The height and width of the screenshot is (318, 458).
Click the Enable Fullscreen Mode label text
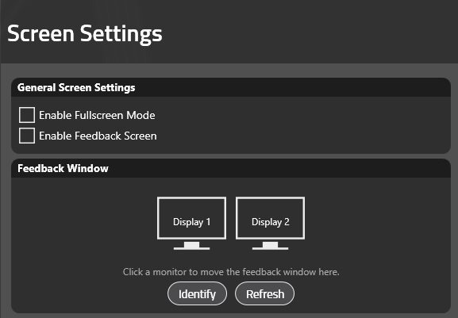tap(97, 115)
